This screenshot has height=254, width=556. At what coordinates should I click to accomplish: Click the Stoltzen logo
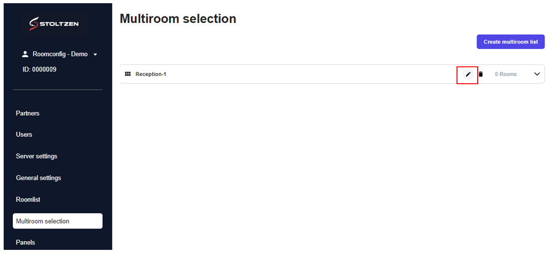54,24
